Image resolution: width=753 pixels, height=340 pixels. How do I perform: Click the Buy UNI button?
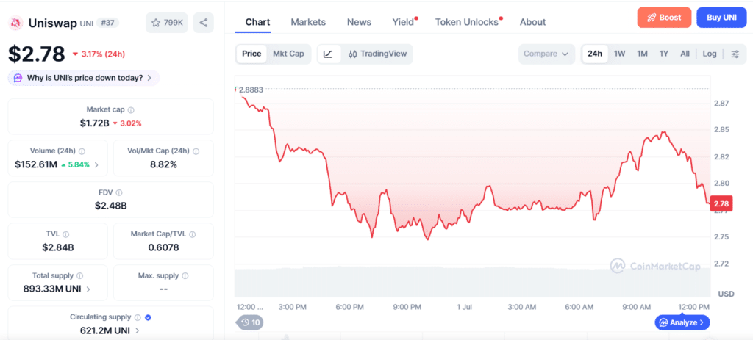click(721, 18)
